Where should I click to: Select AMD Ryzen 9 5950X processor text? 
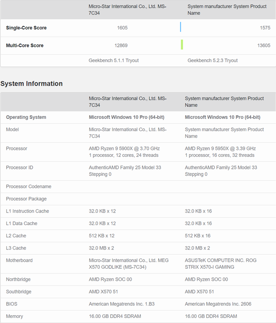tap(220, 149)
